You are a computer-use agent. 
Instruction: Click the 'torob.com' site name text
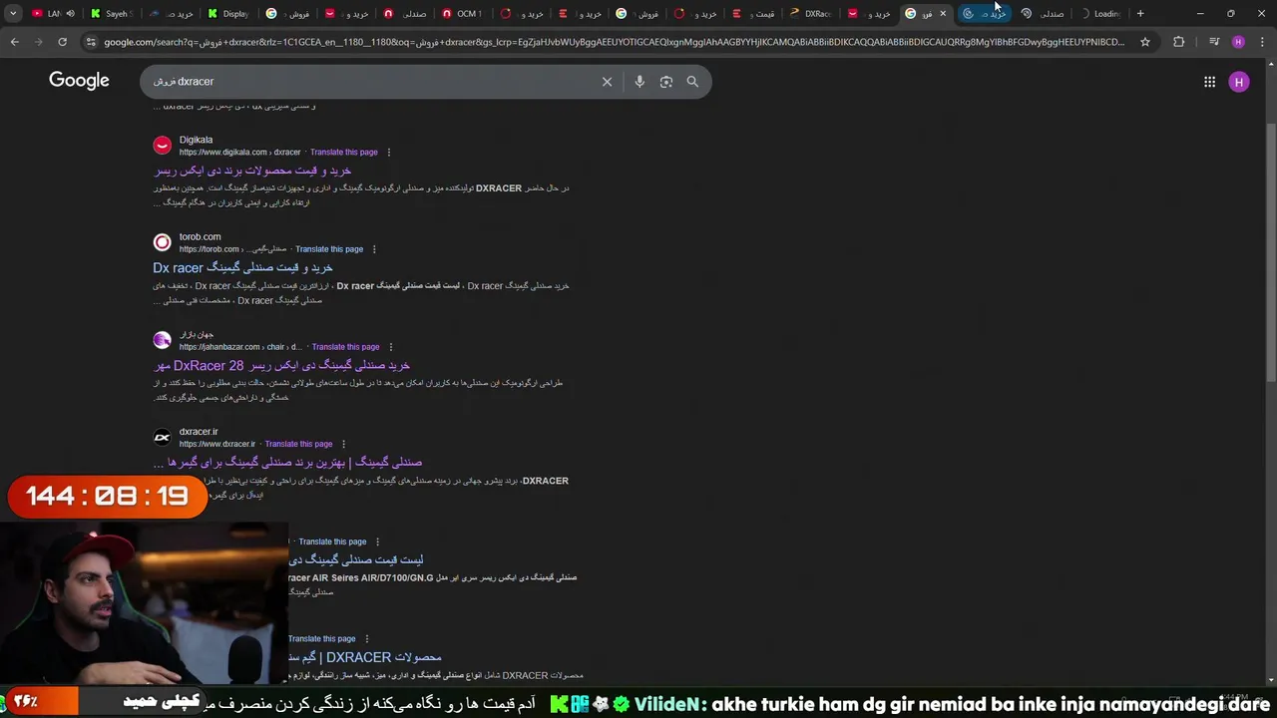click(200, 236)
